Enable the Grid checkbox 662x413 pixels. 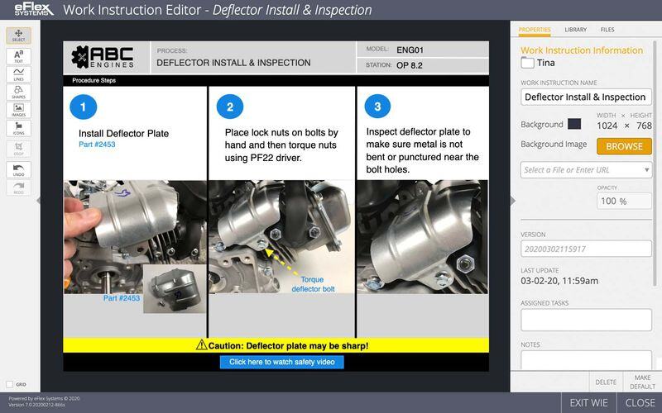pyautogui.click(x=10, y=384)
